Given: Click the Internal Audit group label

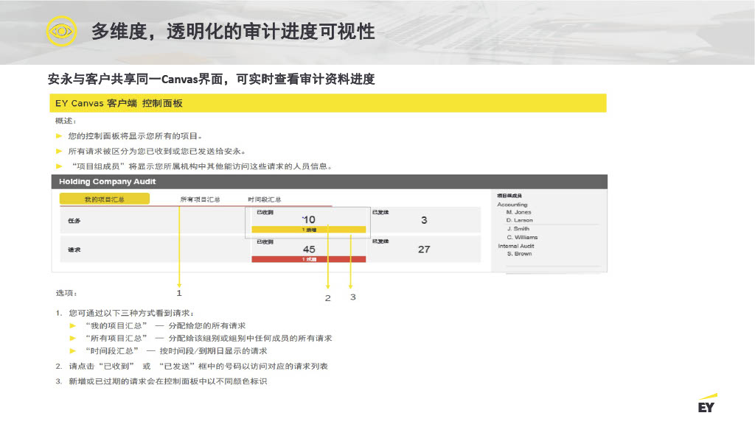Looking at the screenshot, I should click(516, 246).
